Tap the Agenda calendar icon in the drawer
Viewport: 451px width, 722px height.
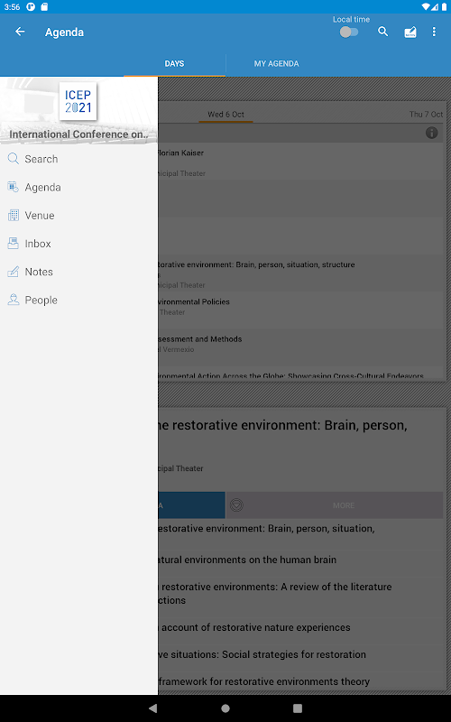coord(14,187)
